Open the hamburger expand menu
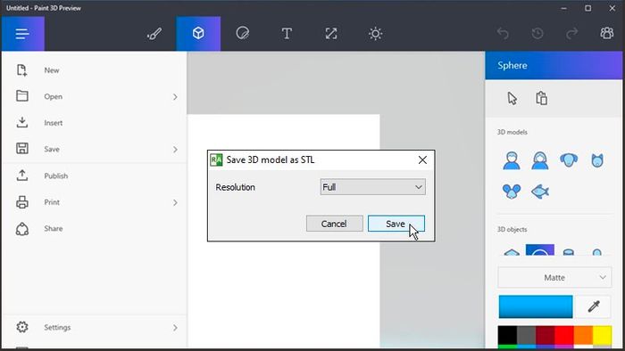 click(22, 34)
